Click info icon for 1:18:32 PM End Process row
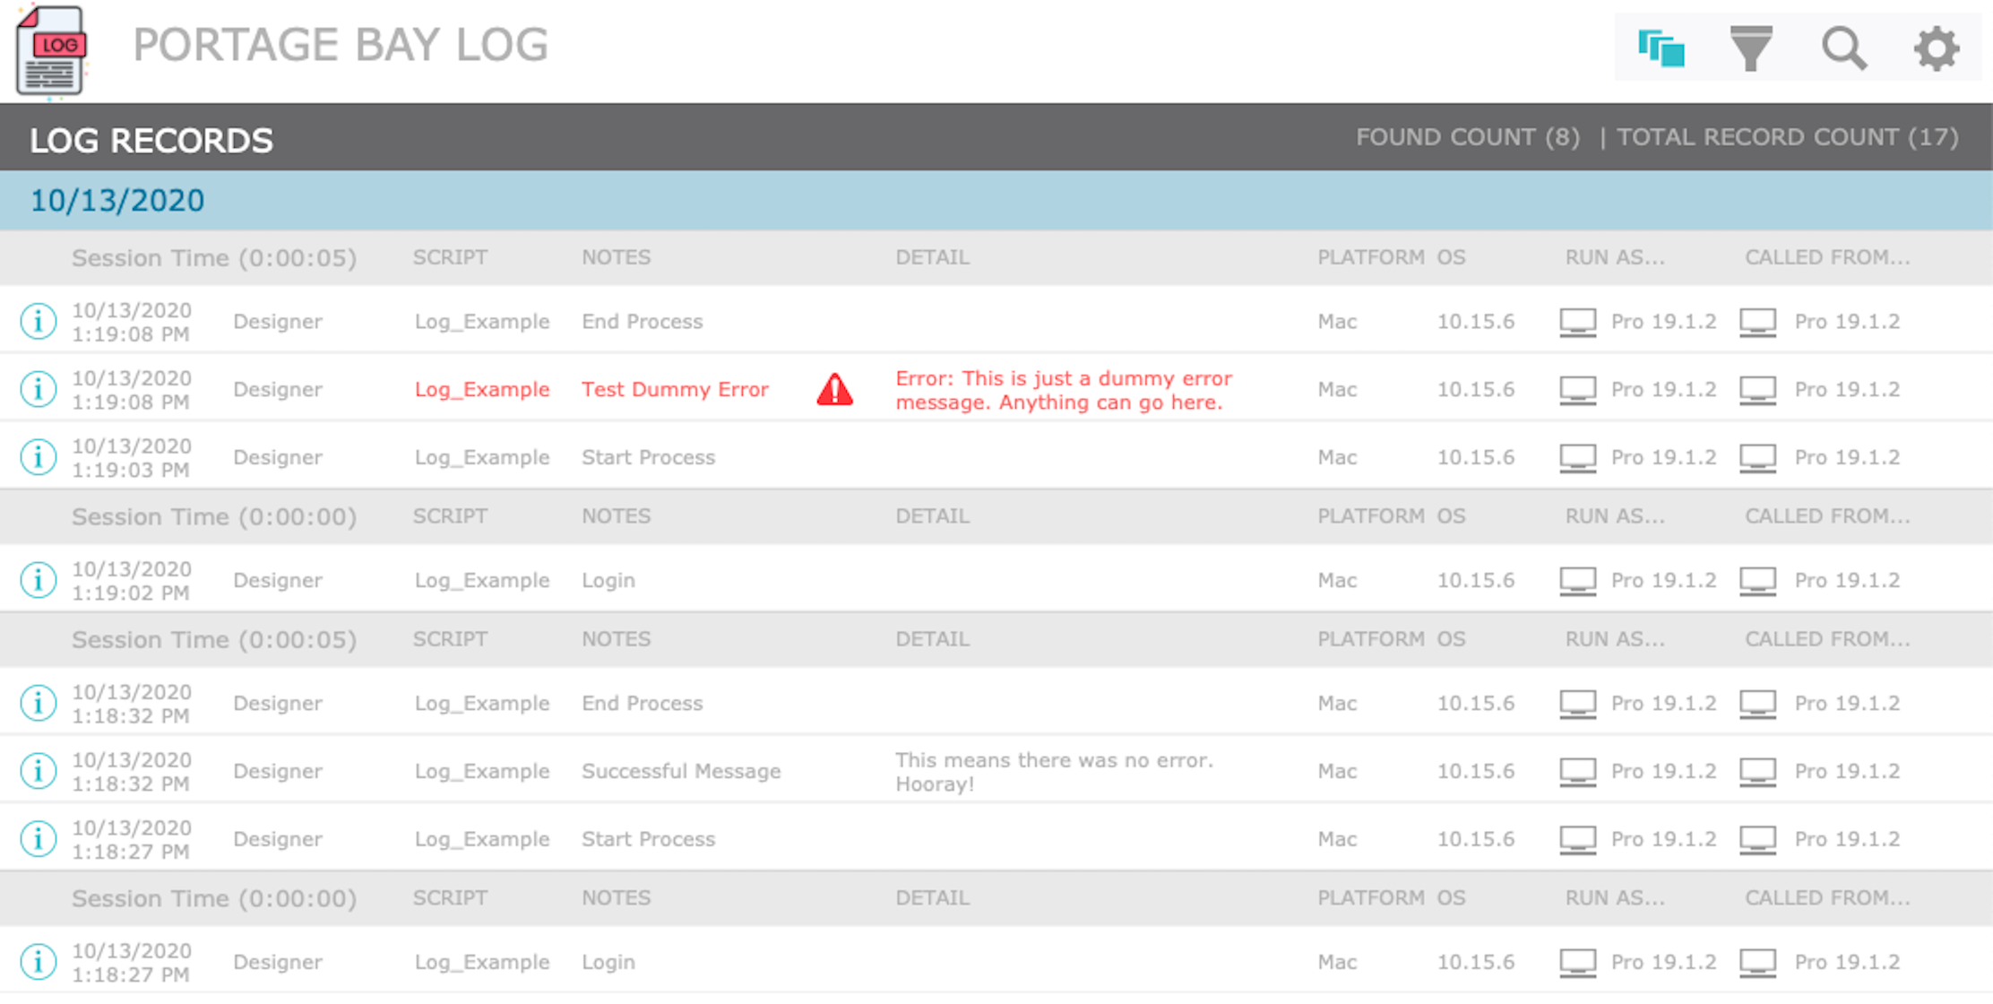The image size is (1993, 1004). tap(39, 703)
